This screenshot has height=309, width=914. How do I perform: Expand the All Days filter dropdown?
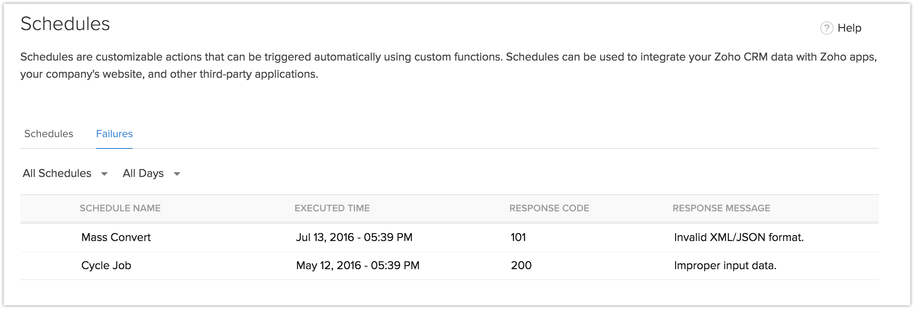pyautogui.click(x=143, y=173)
